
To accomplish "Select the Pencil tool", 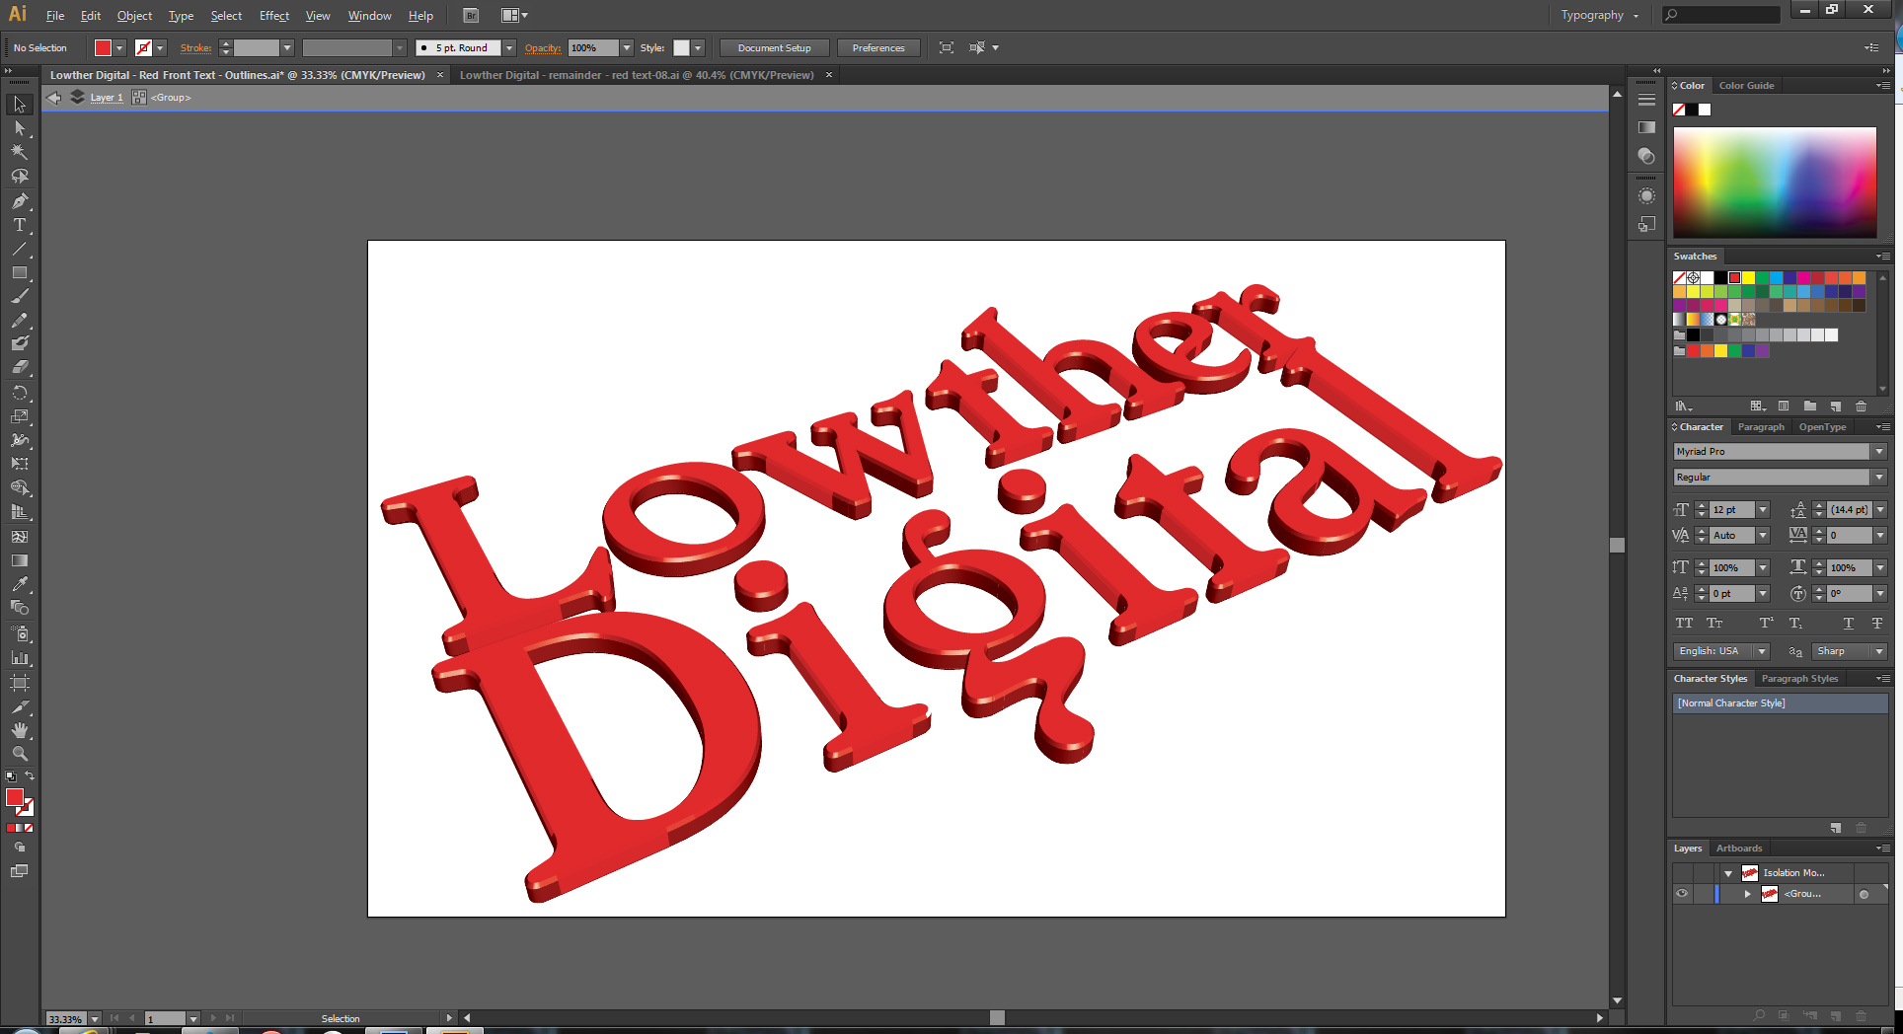I will [20, 320].
